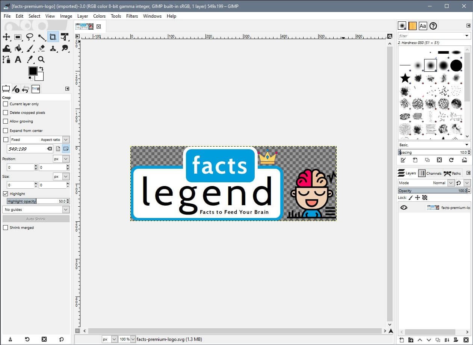Open the File menu
This screenshot has width=473, height=345.
pos(7,16)
